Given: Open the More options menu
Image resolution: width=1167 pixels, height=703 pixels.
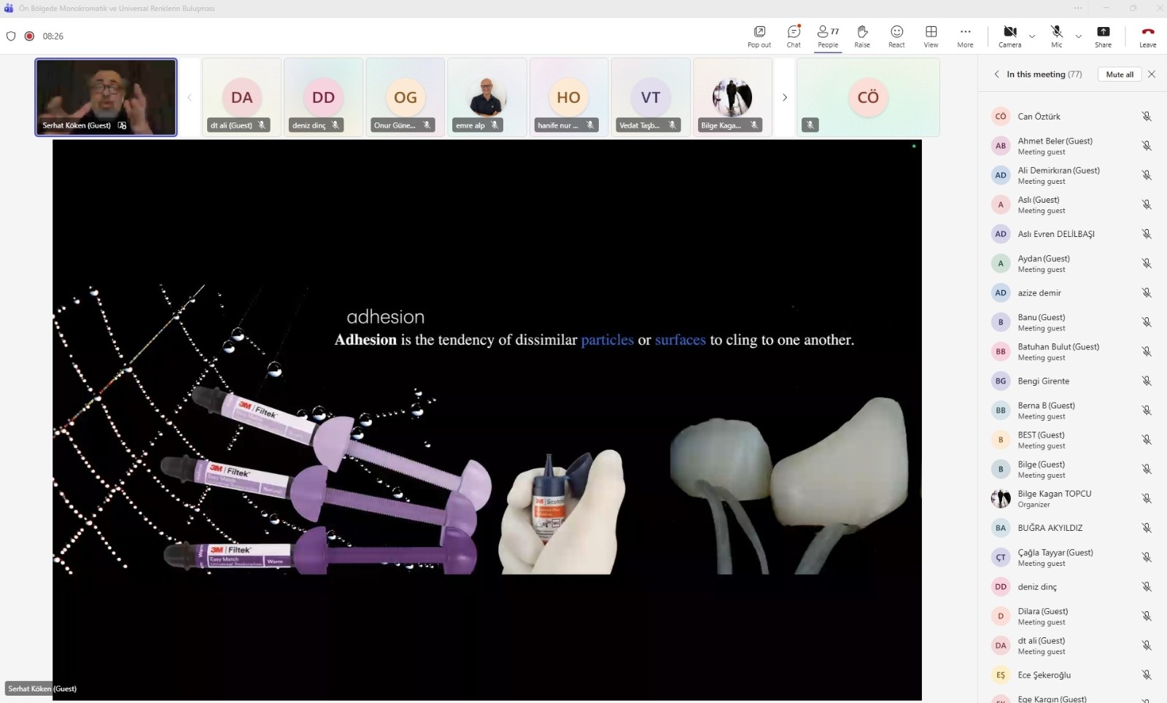Looking at the screenshot, I should coord(965,35).
